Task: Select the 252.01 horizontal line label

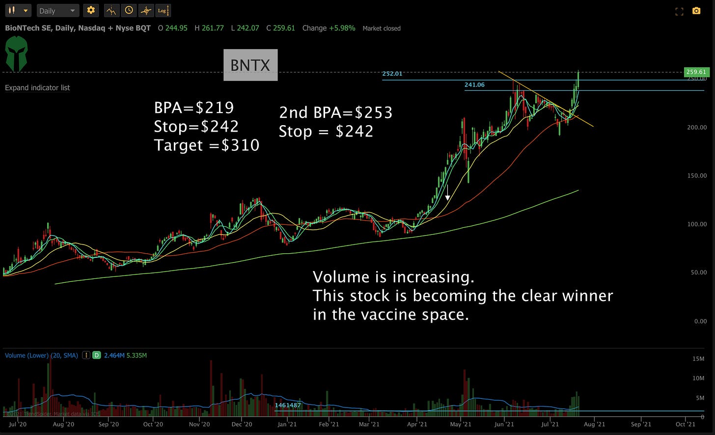Action: pos(392,74)
